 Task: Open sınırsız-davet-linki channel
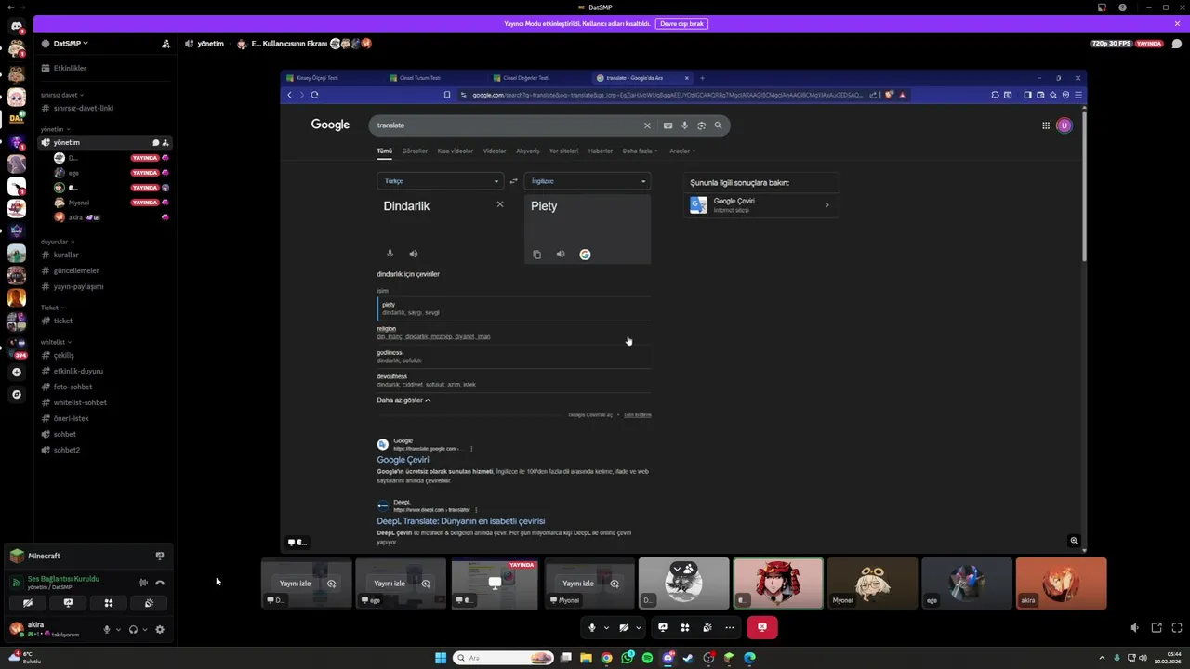tap(104, 109)
